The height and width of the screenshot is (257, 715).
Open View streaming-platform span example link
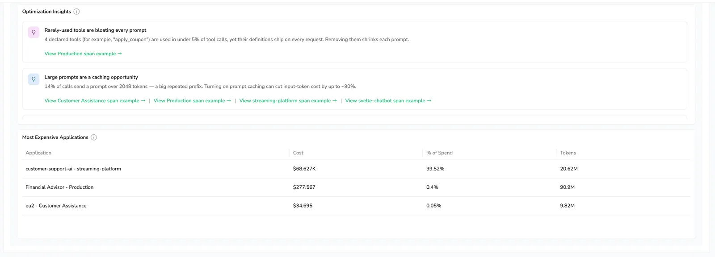[x=288, y=100]
